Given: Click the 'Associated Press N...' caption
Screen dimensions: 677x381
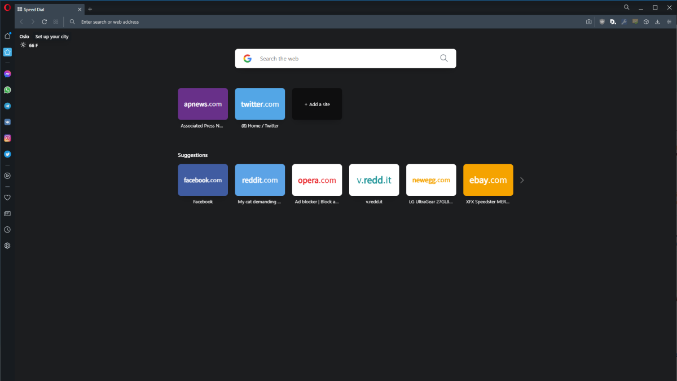Looking at the screenshot, I should pyautogui.click(x=202, y=126).
